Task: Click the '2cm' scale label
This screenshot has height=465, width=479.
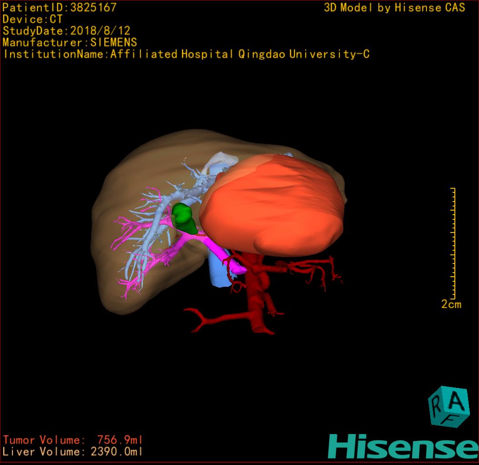Action: [451, 304]
